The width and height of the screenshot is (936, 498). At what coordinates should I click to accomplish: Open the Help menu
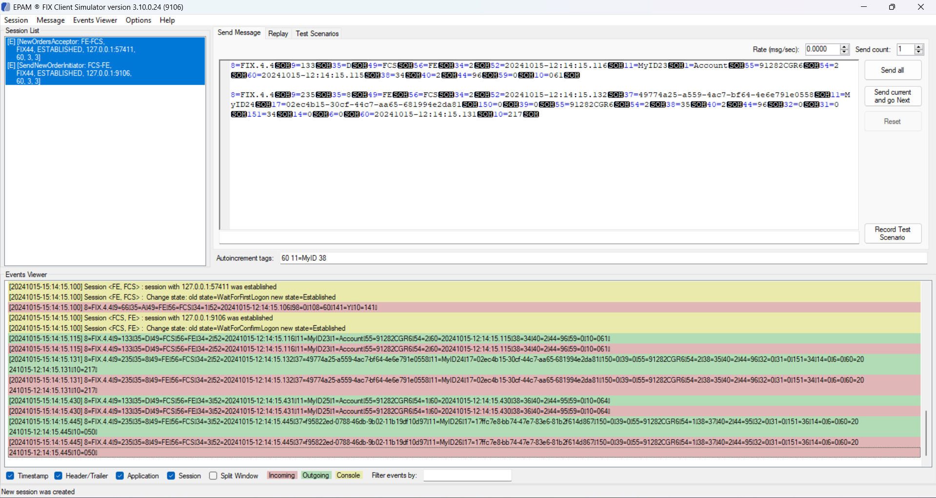(x=167, y=20)
